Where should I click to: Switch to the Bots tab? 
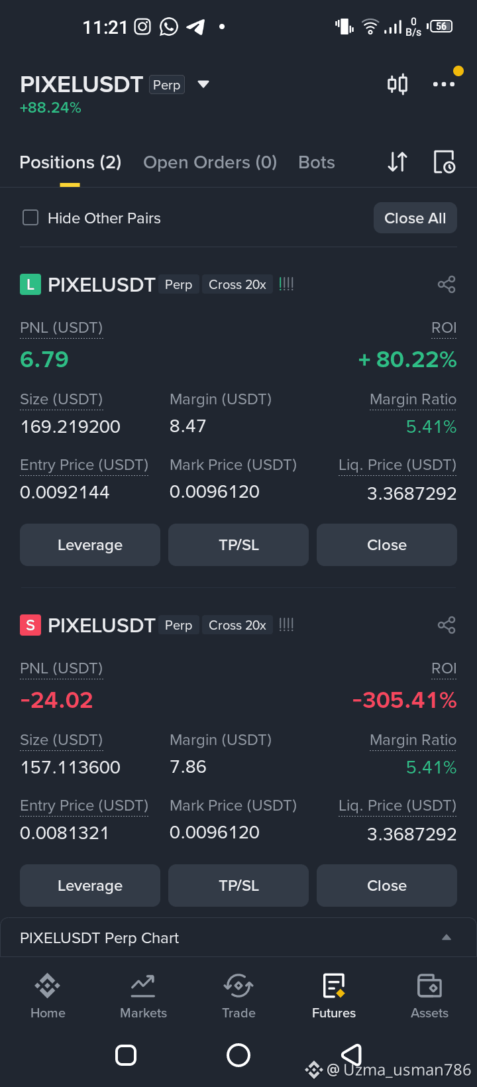coord(317,162)
